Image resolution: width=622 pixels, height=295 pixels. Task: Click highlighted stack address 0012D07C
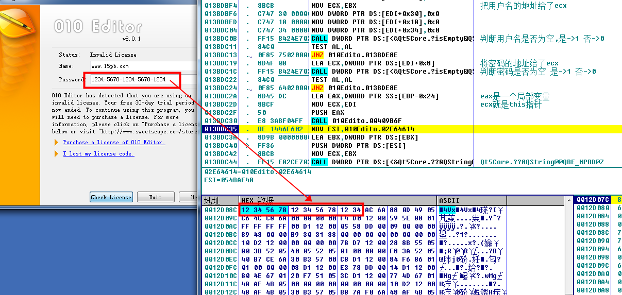(x=593, y=199)
